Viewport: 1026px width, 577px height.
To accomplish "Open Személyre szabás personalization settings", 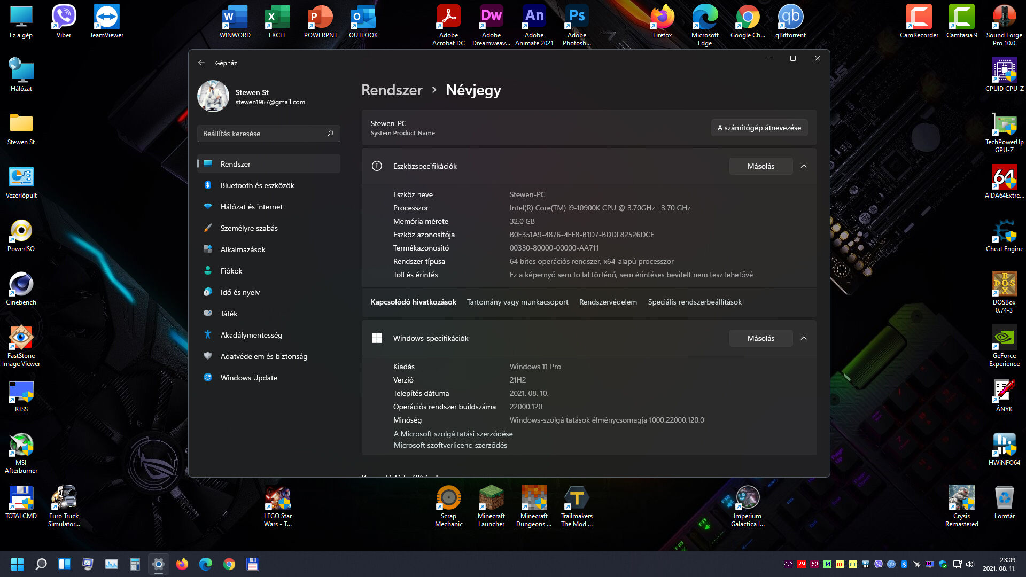I will [249, 228].
